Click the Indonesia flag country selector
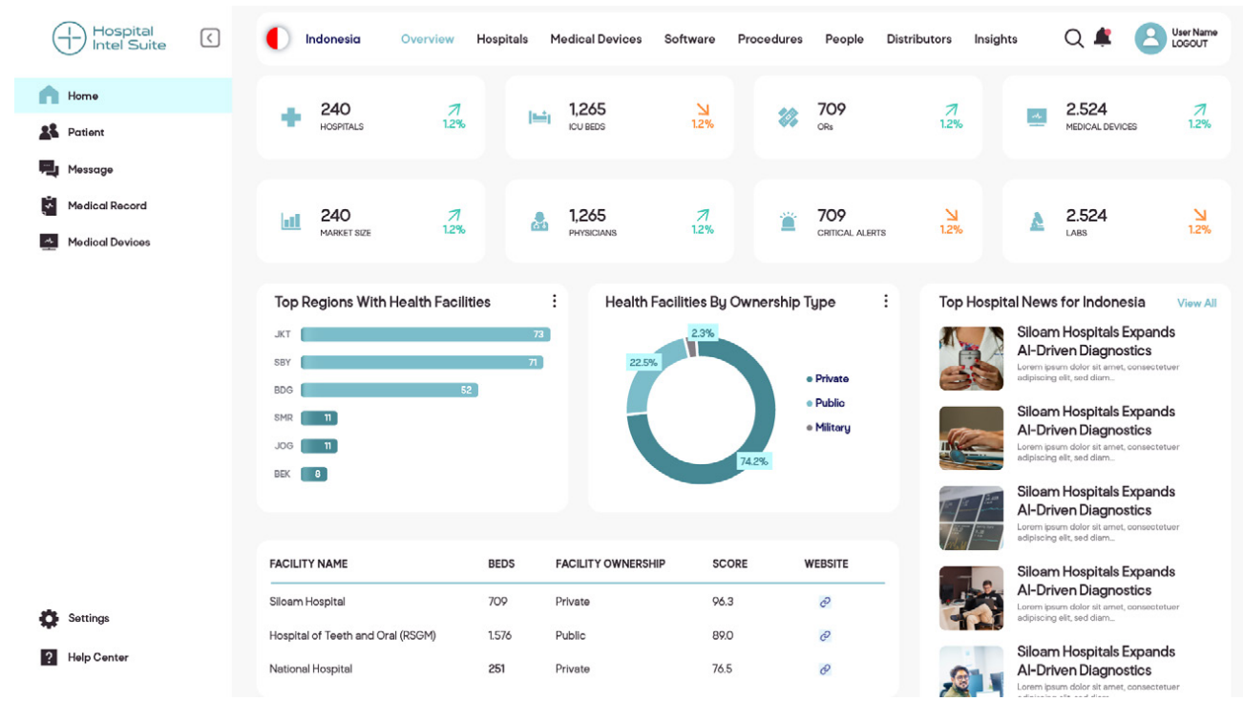This screenshot has width=1244, height=723. (x=278, y=39)
